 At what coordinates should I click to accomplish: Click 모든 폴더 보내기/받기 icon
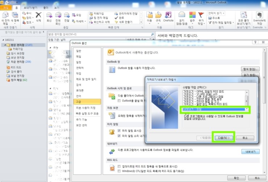[243, 15]
